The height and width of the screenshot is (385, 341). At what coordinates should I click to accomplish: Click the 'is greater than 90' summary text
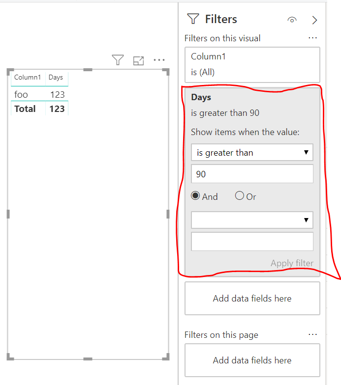pyautogui.click(x=225, y=113)
